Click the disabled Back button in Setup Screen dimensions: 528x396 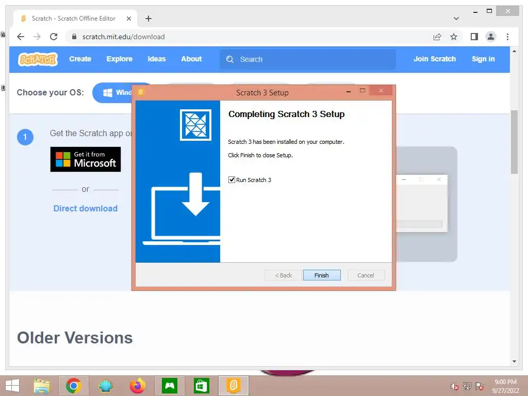coord(283,275)
